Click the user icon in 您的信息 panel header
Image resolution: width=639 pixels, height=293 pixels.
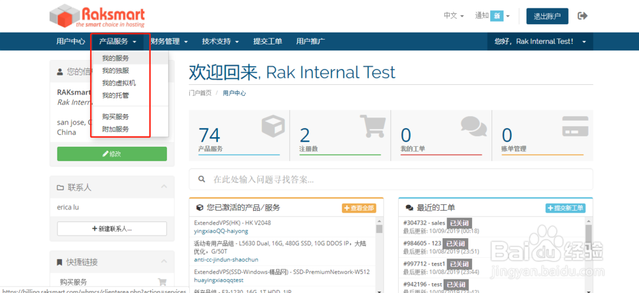coord(60,72)
